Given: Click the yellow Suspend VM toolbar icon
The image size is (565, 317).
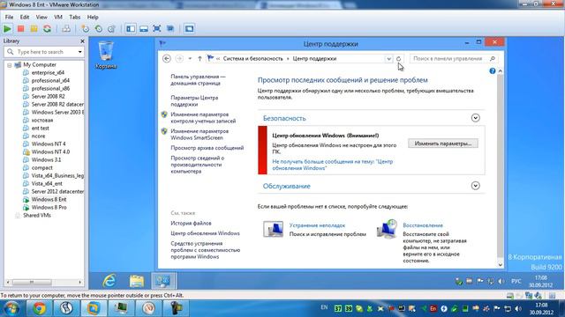Looking at the screenshot, I should pos(34,29).
